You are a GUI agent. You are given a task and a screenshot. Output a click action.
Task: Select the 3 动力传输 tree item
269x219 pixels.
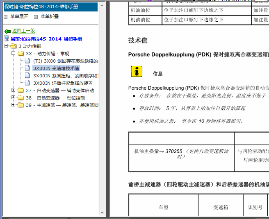30,46
